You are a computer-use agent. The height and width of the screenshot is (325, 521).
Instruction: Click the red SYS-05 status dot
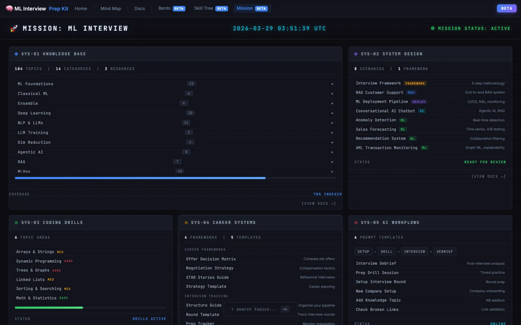(356, 222)
